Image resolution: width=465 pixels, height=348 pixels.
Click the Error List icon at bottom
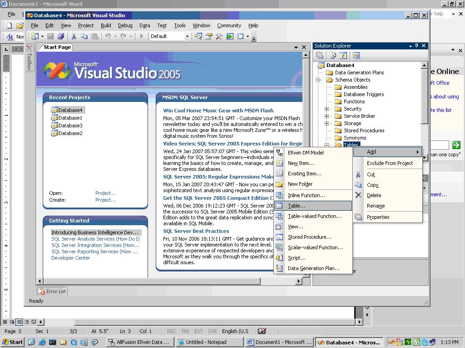41,291
